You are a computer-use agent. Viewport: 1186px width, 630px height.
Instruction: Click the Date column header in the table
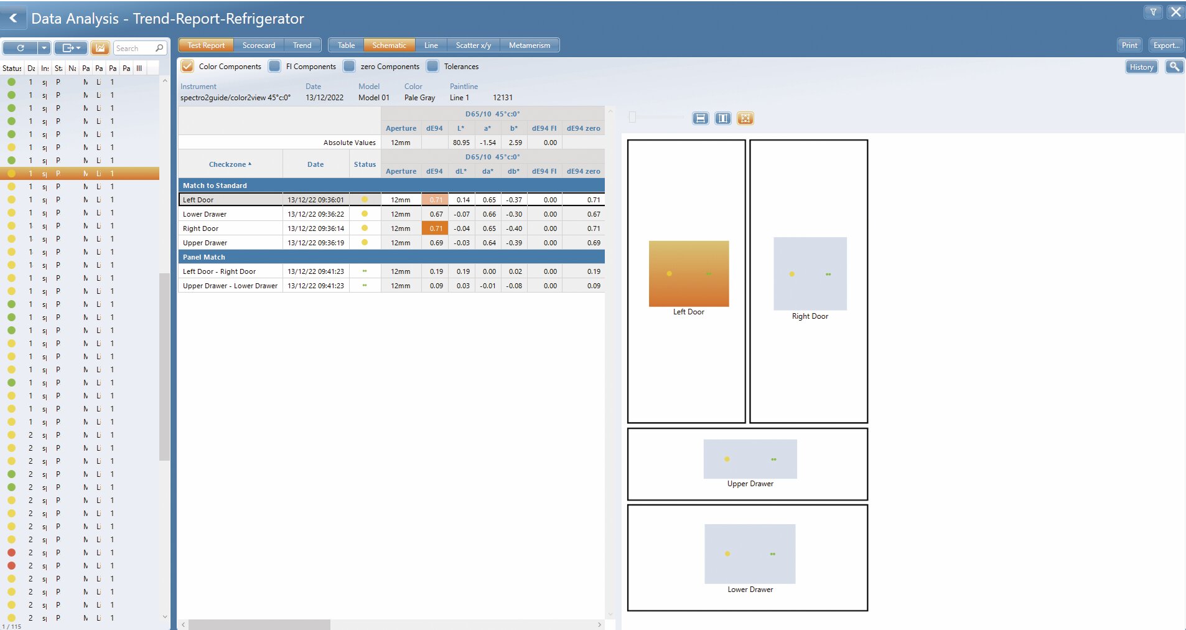tap(315, 164)
